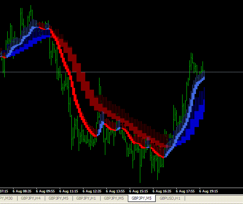The height and width of the screenshot is (204, 243).
Task: Click the 6 Aug 11:15 axis label
Action: [x=68, y=191]
